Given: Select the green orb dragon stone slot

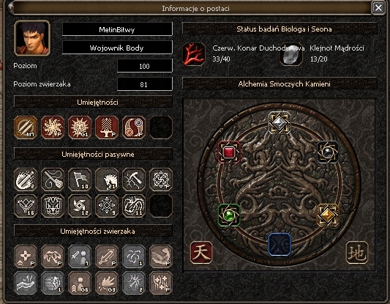Looking at the screenshot, I should [229, 215].
